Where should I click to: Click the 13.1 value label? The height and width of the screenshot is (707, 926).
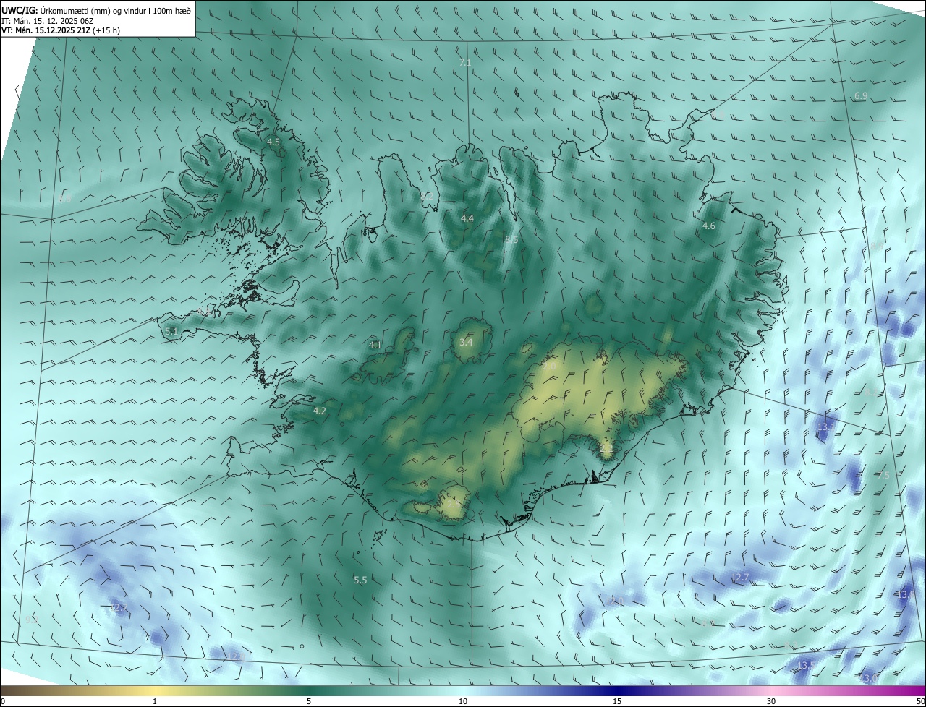[825, 427]
